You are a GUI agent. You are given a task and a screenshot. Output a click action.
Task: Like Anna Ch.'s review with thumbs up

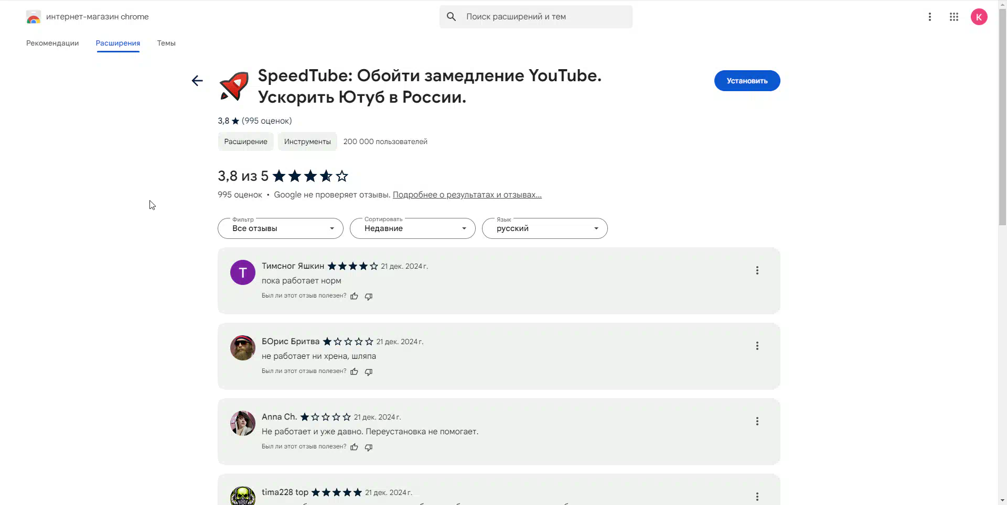coord(354,447)
